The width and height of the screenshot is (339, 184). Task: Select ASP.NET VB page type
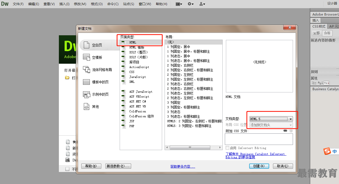click(x=137, y=106)
